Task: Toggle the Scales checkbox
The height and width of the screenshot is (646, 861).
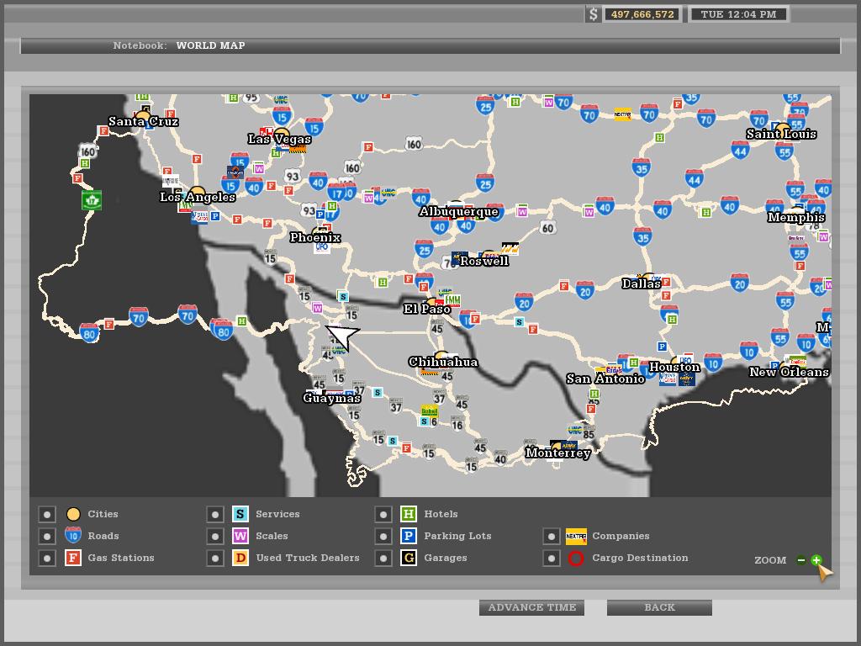Action: click(215, 536)
